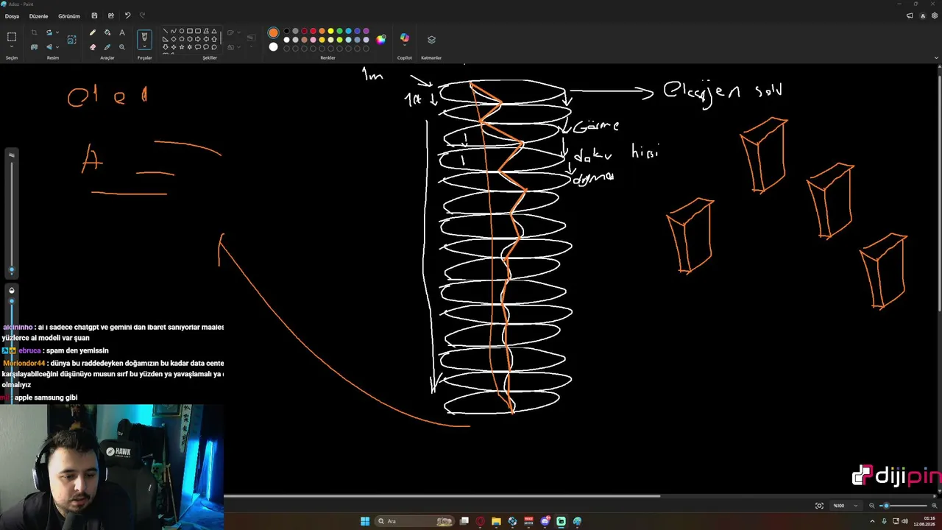This screenshot has height=530, width=942.
Task: Open Opera browser from taskbar
Action: point(481,521)
